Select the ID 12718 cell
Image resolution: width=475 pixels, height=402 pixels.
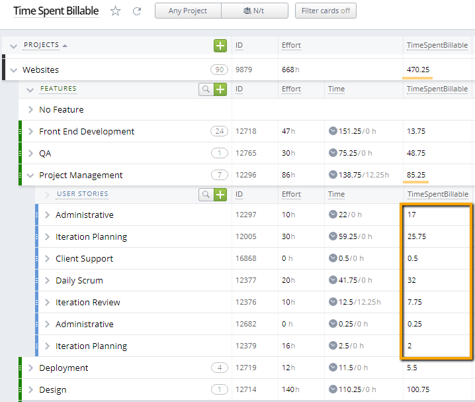245,131
